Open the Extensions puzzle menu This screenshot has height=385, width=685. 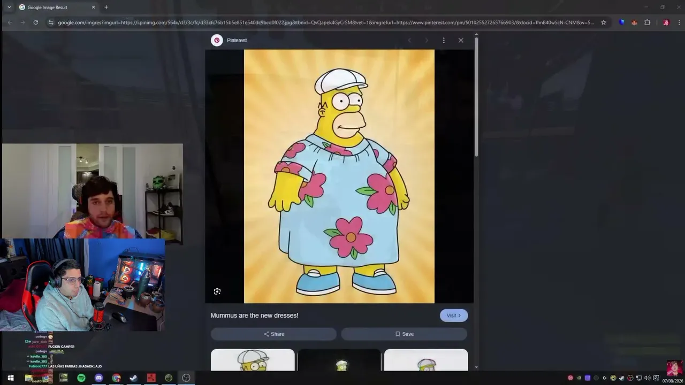[x=647, y=22]
